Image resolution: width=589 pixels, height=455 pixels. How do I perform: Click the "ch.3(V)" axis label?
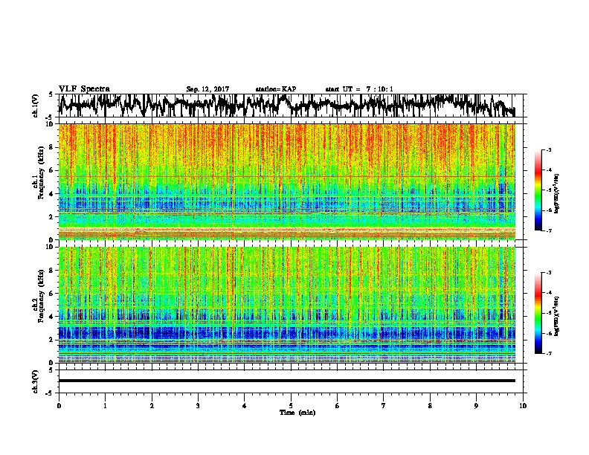pos(36,381)
